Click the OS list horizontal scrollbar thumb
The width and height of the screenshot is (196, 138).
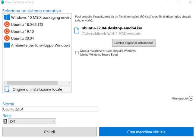(x=32, y=83)
